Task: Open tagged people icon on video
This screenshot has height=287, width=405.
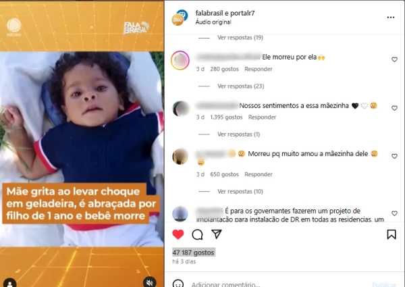Action: [10, 283]
